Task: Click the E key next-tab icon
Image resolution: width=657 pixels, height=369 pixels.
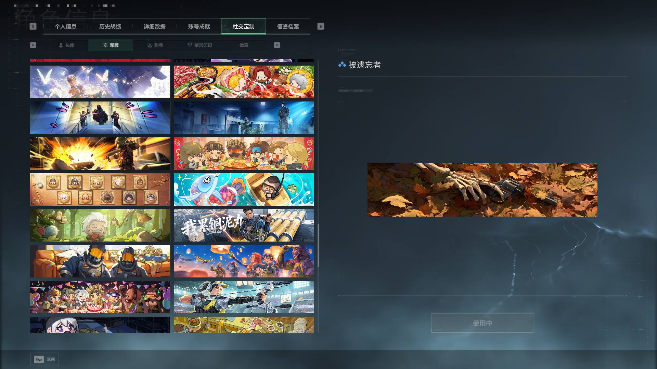Action: [321, 26]
